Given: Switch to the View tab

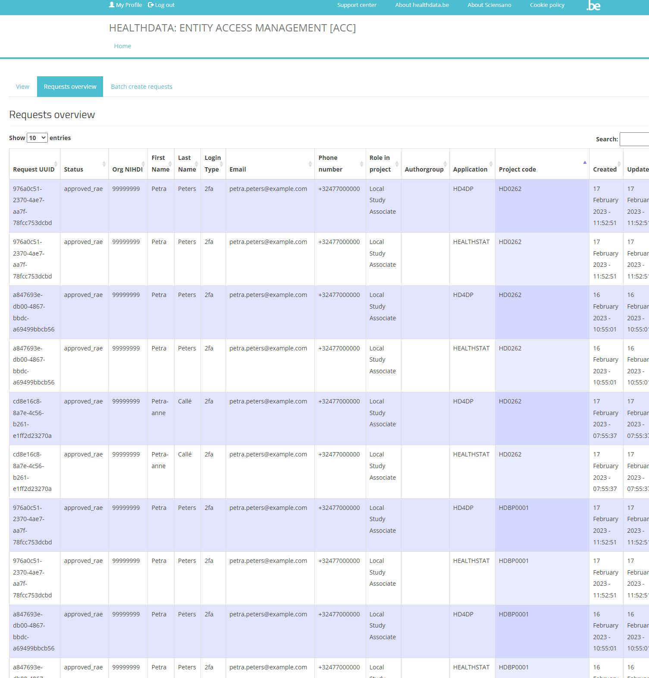Looking at the screenshot, I should coord(22,87).
